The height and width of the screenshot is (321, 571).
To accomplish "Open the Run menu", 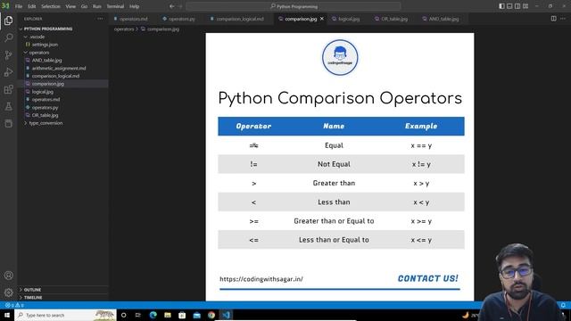I will [97, 6].
